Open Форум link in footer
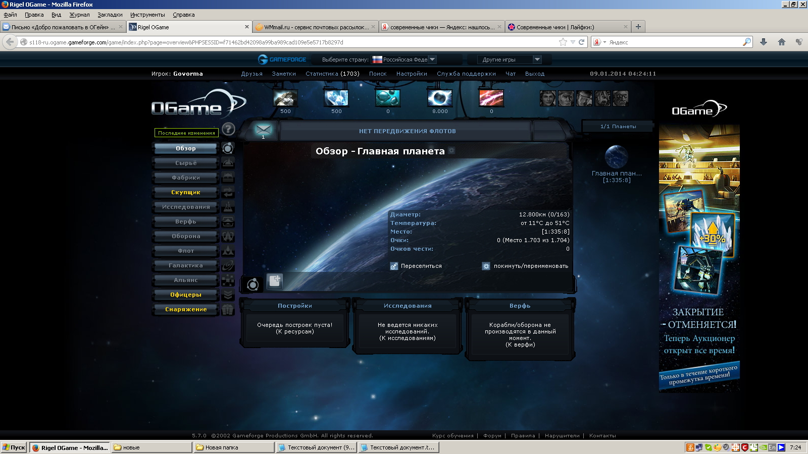The width and height of the screenshot is (808, 454). point(492,436)
